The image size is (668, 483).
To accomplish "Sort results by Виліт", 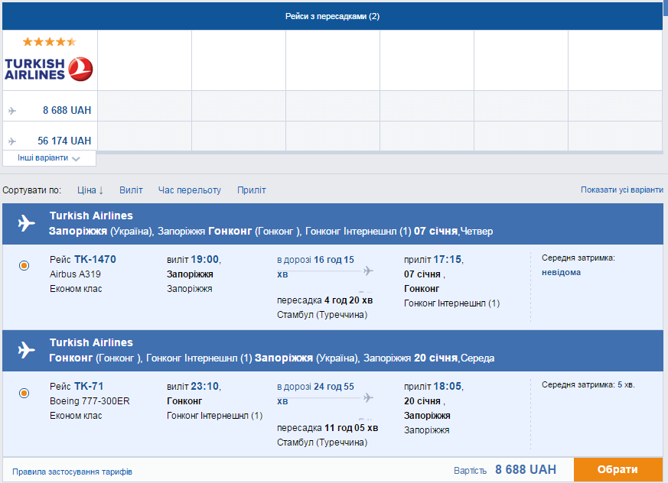I will 131,190.
